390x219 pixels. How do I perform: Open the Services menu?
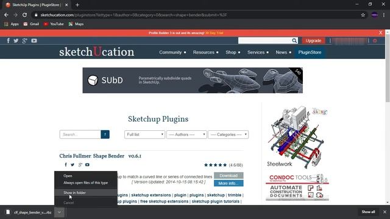pyautogui.click(x=258, y=52)
